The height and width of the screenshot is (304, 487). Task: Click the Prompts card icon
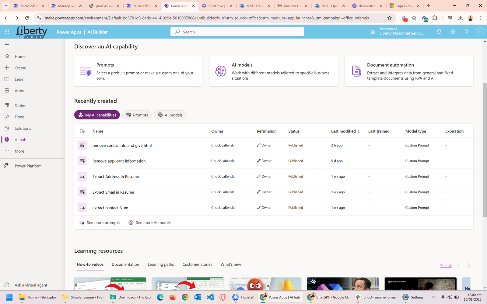click(x=86, y=71)
